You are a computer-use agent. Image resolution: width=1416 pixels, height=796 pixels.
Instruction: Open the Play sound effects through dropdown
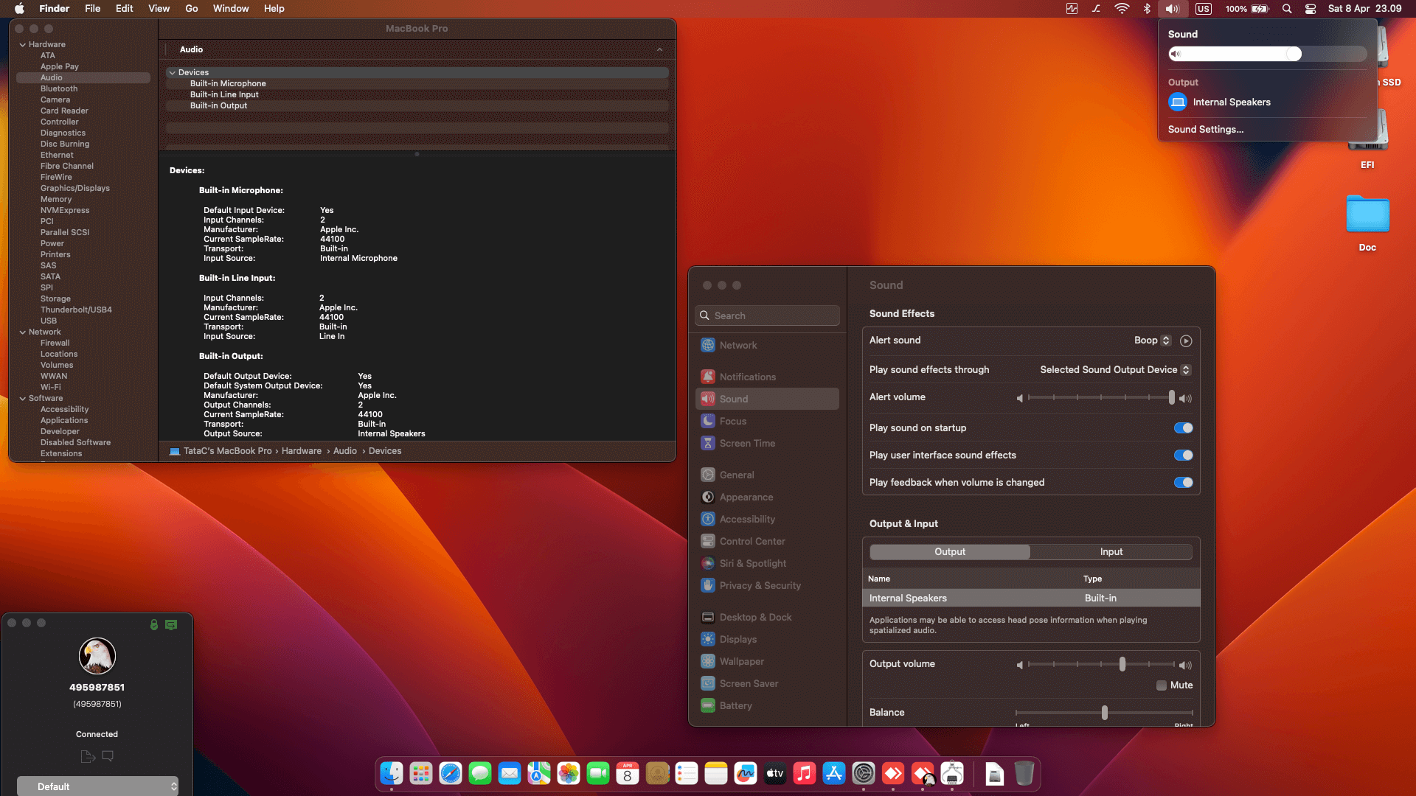1115,370
